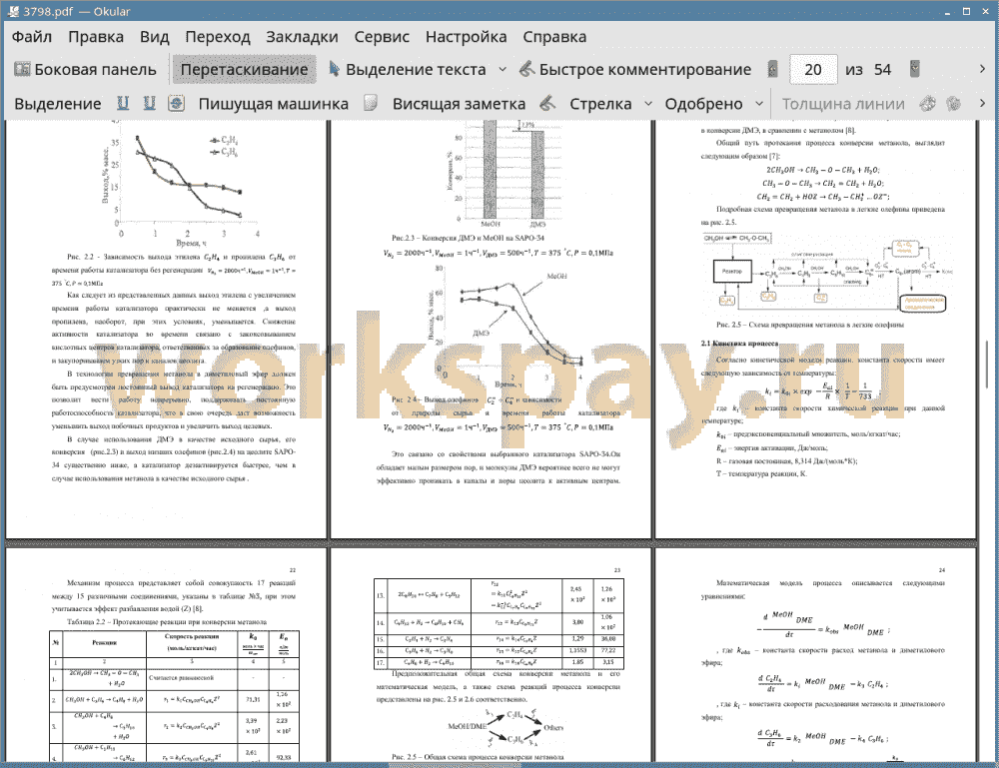
Task: Click the page number field showing 20
Action: (x=813, y=70)
